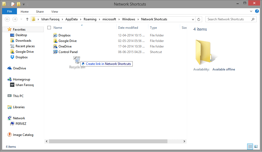Open the File menu tab
Image resolution: width=262 pixels, height=152 pixels.
pos(10,12)
